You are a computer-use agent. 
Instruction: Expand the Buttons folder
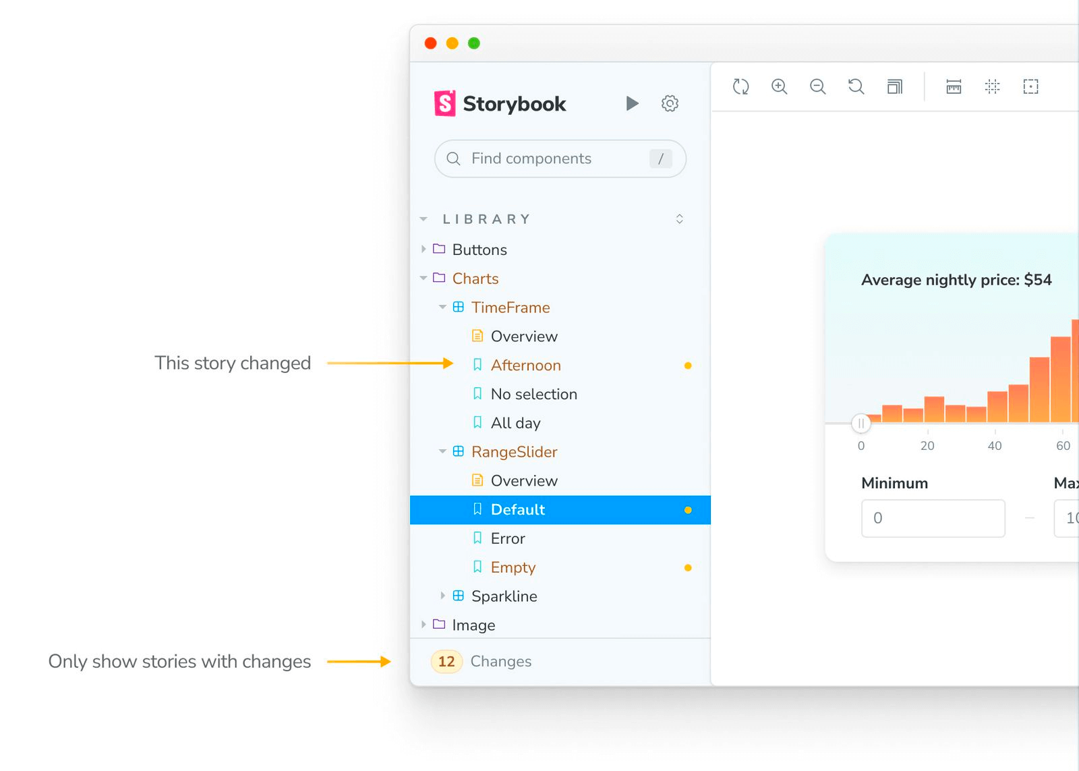pos(424,249)
